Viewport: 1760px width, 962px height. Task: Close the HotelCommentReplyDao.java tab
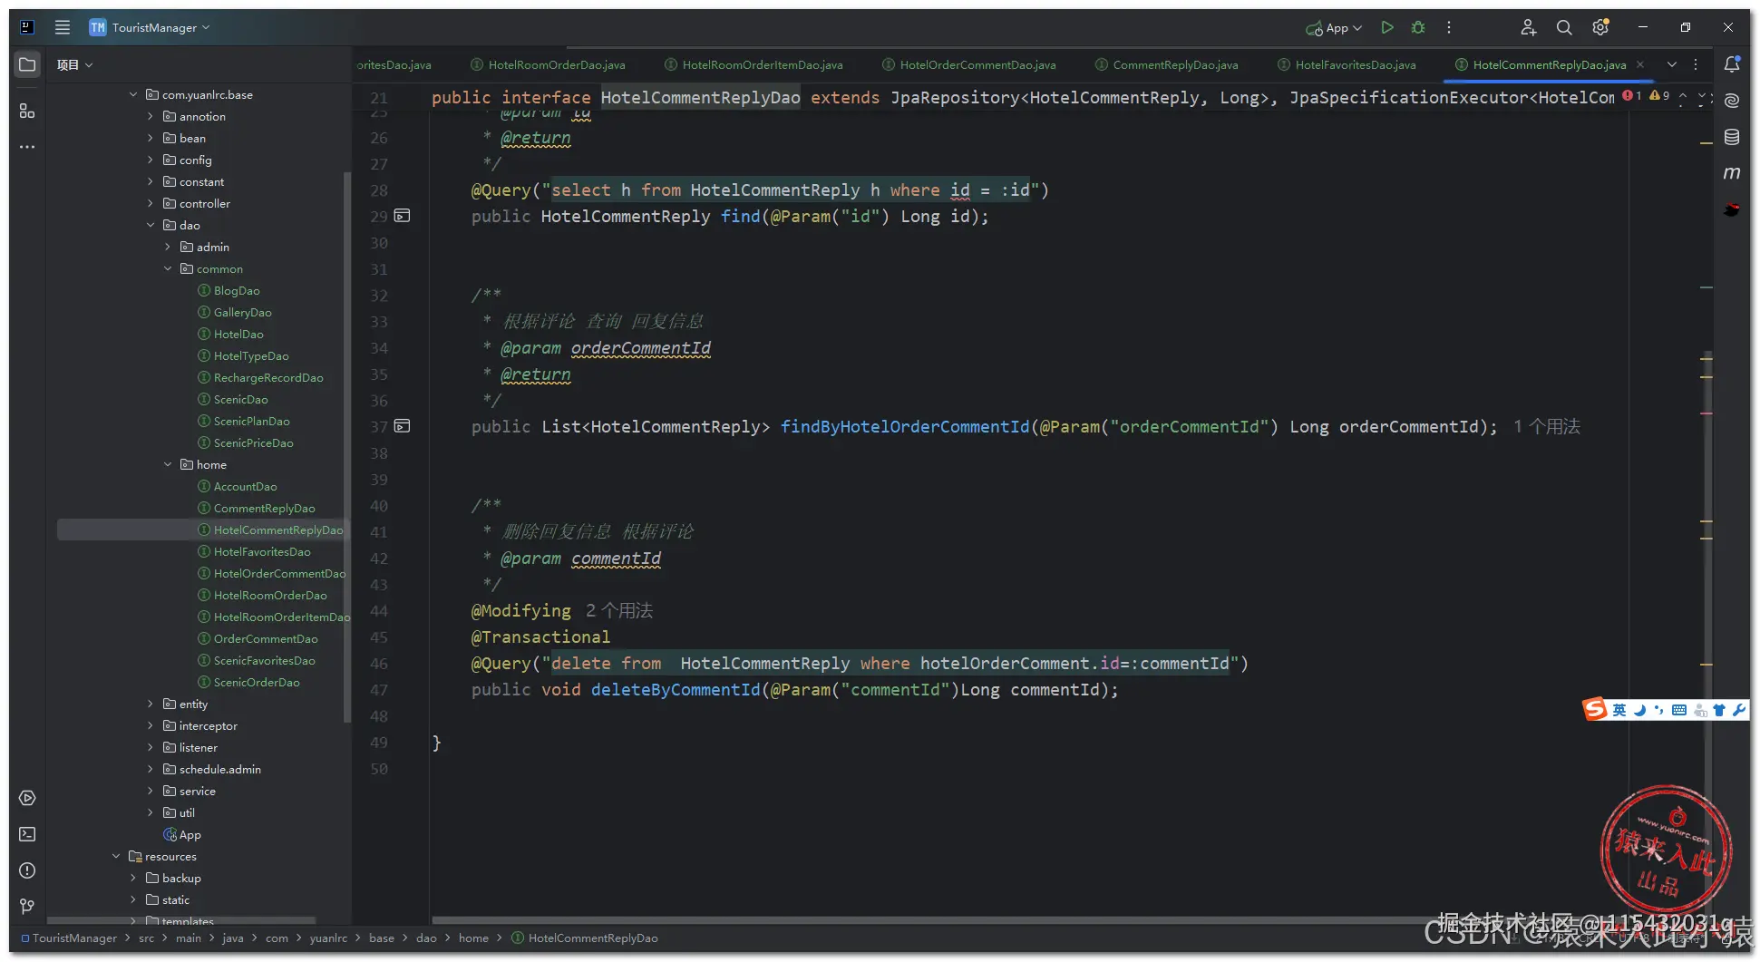tap(1640, 64)
